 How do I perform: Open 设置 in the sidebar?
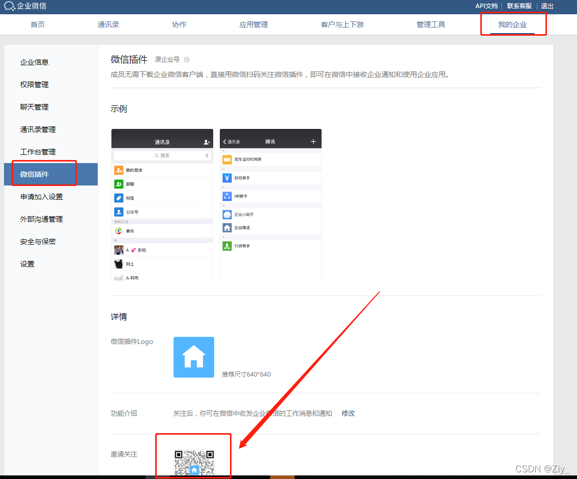tap(27, 264)
